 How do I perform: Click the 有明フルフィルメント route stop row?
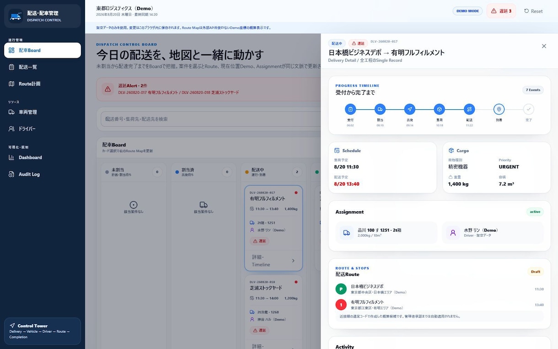pos(439,305)
